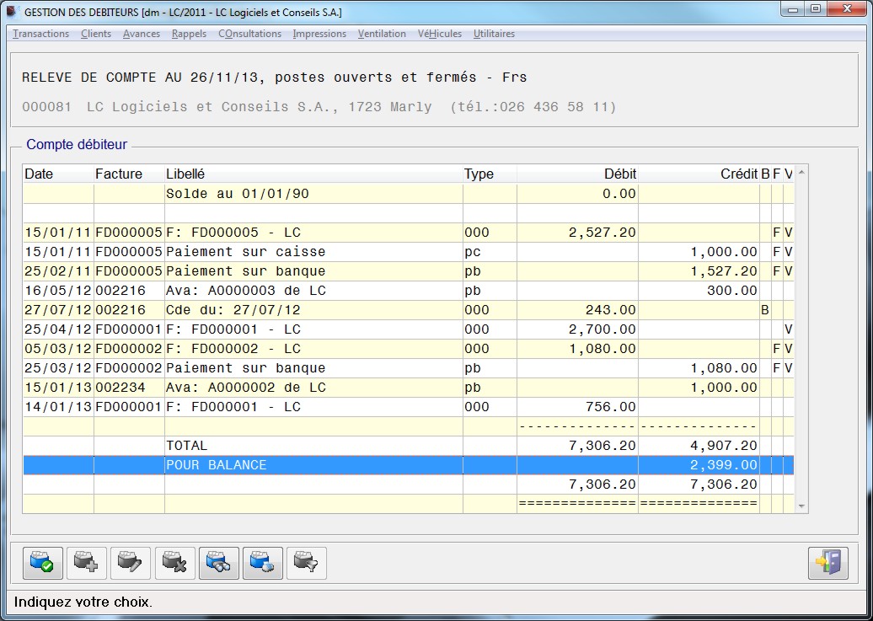The width and height of the screenshot is (873, 621).
Task: Click the Type column header
Action: click(490, 174)
